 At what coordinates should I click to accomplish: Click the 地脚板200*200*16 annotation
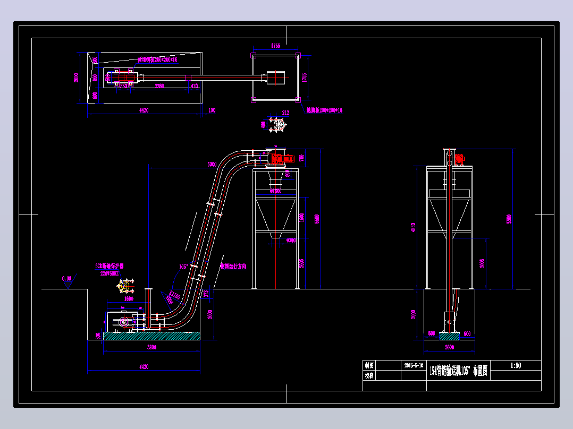[324, 110]
